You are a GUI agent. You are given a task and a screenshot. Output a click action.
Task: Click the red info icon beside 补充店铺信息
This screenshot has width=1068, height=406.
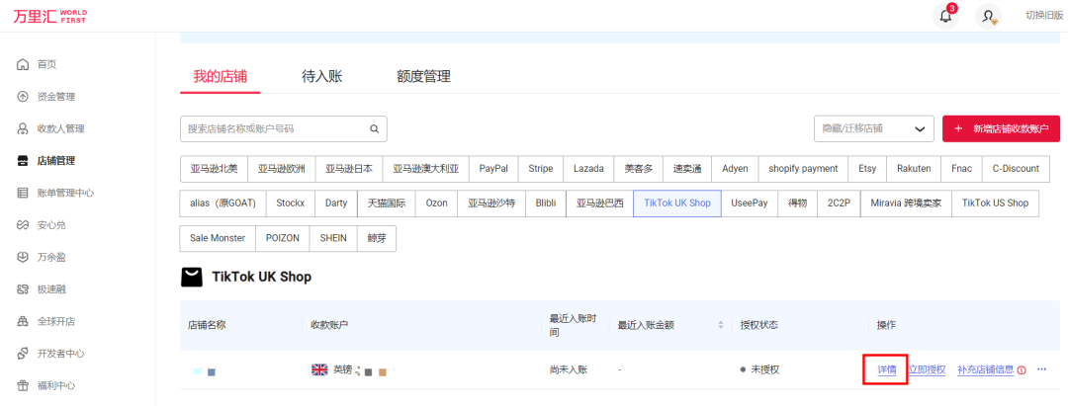tap(1022, 370)
